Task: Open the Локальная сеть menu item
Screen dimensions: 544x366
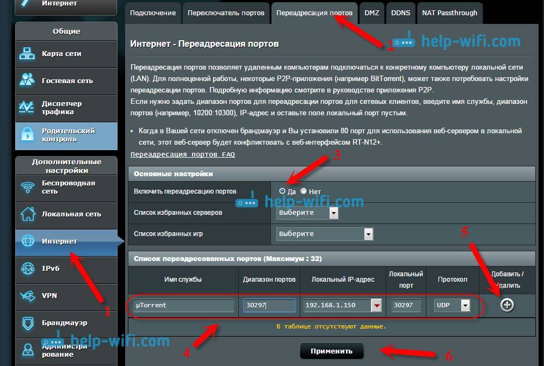Action: coord(66,215)
